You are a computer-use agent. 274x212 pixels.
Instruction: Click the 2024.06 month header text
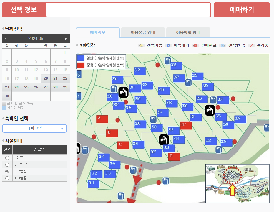pyautogui.click(x=36, y=39)
